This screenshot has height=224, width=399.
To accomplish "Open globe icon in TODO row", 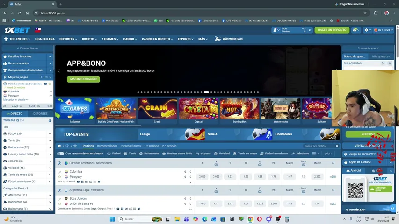I will [x=50, y=120].
